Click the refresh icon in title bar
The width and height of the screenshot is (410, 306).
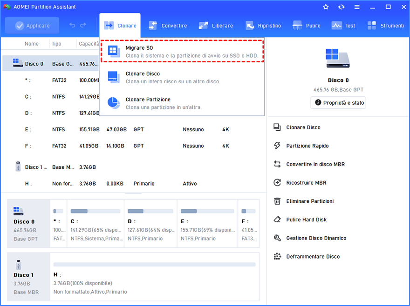(341, 7)
